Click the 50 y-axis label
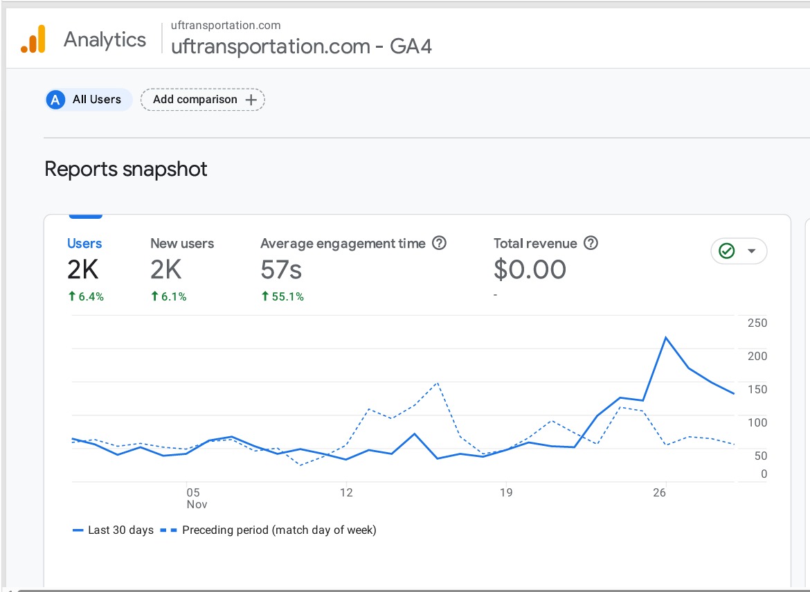The width and height of the screenshot is (810, 592). [761, 456]
